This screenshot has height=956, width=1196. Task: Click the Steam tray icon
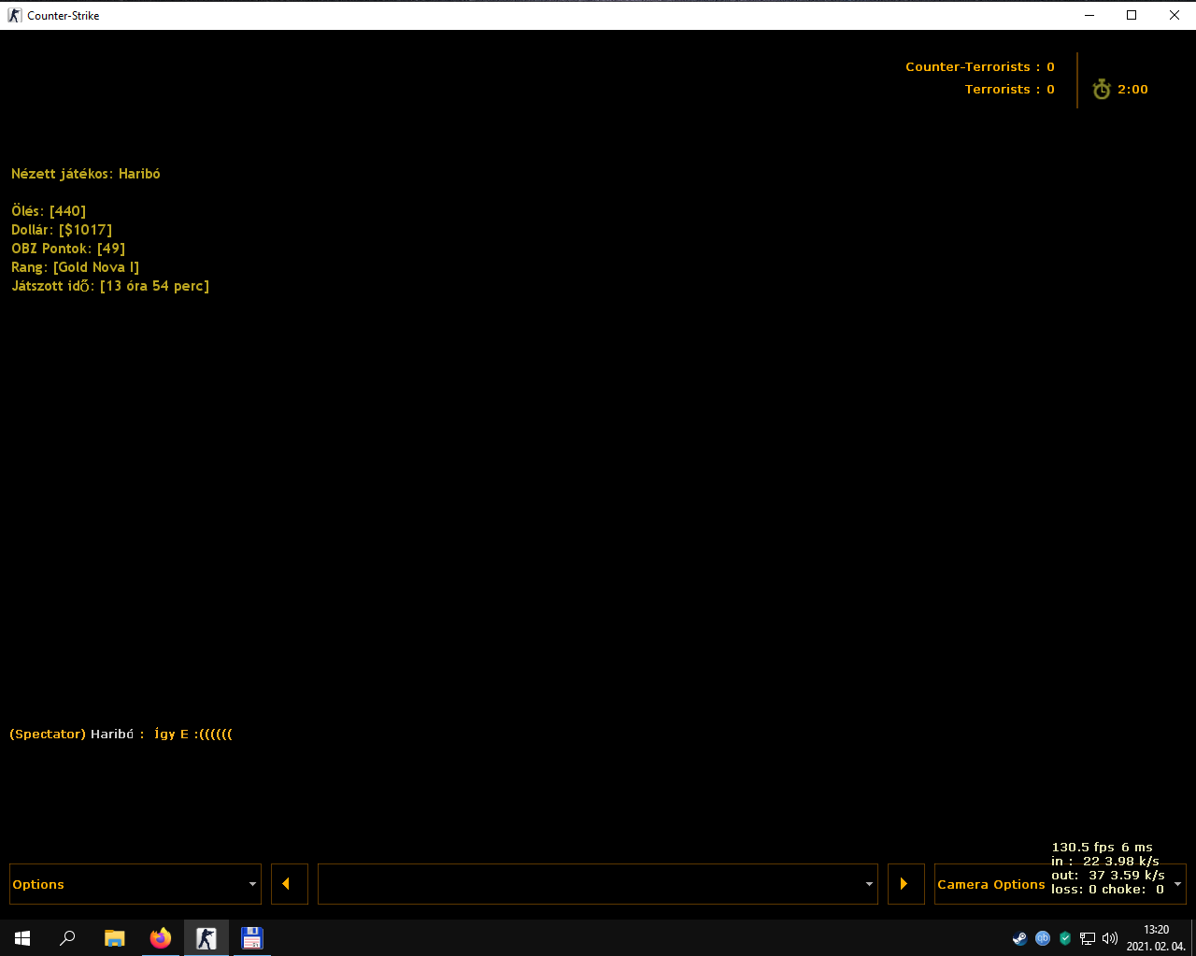click(1019, 938)
